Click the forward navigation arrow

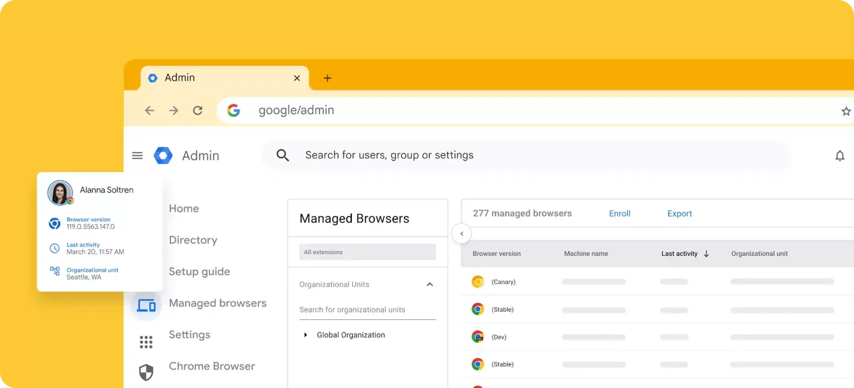click(173, 110)
